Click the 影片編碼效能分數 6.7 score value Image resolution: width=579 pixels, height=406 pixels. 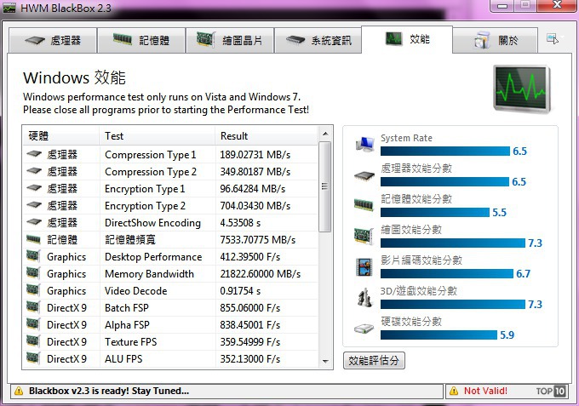pyautogui.click(x=523, y=273)
